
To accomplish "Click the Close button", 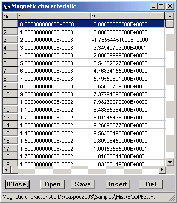I will [18, 184].
